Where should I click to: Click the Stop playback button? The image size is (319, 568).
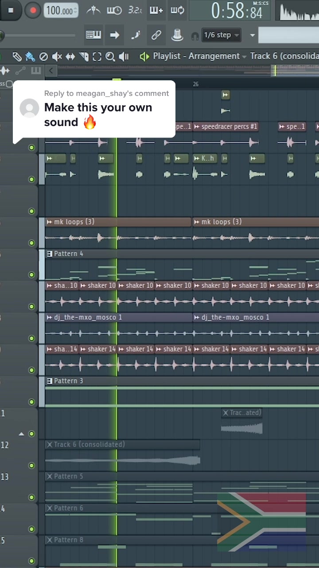11,10
